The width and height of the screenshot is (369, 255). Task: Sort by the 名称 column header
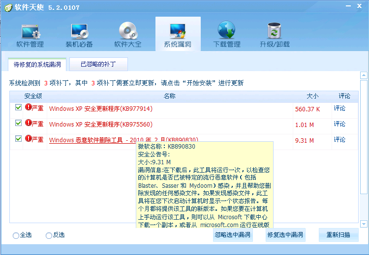click(x=169, y=96)
